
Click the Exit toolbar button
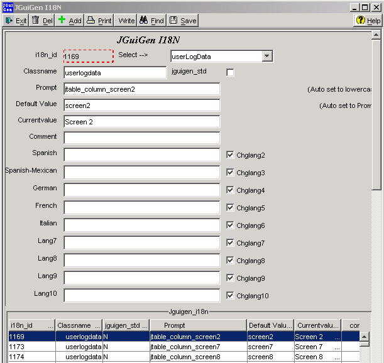[x=16, y=21]
